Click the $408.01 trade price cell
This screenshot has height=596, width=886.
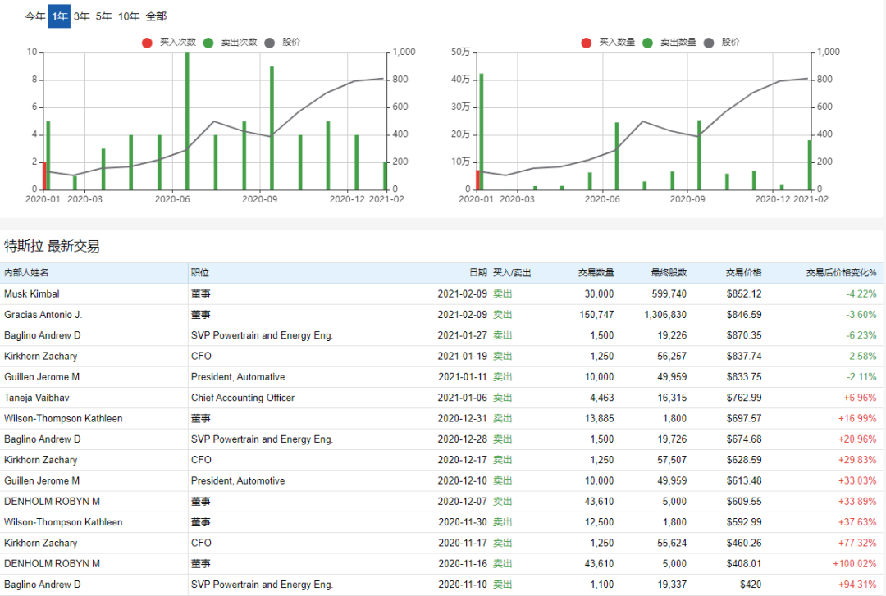(743, 564)
